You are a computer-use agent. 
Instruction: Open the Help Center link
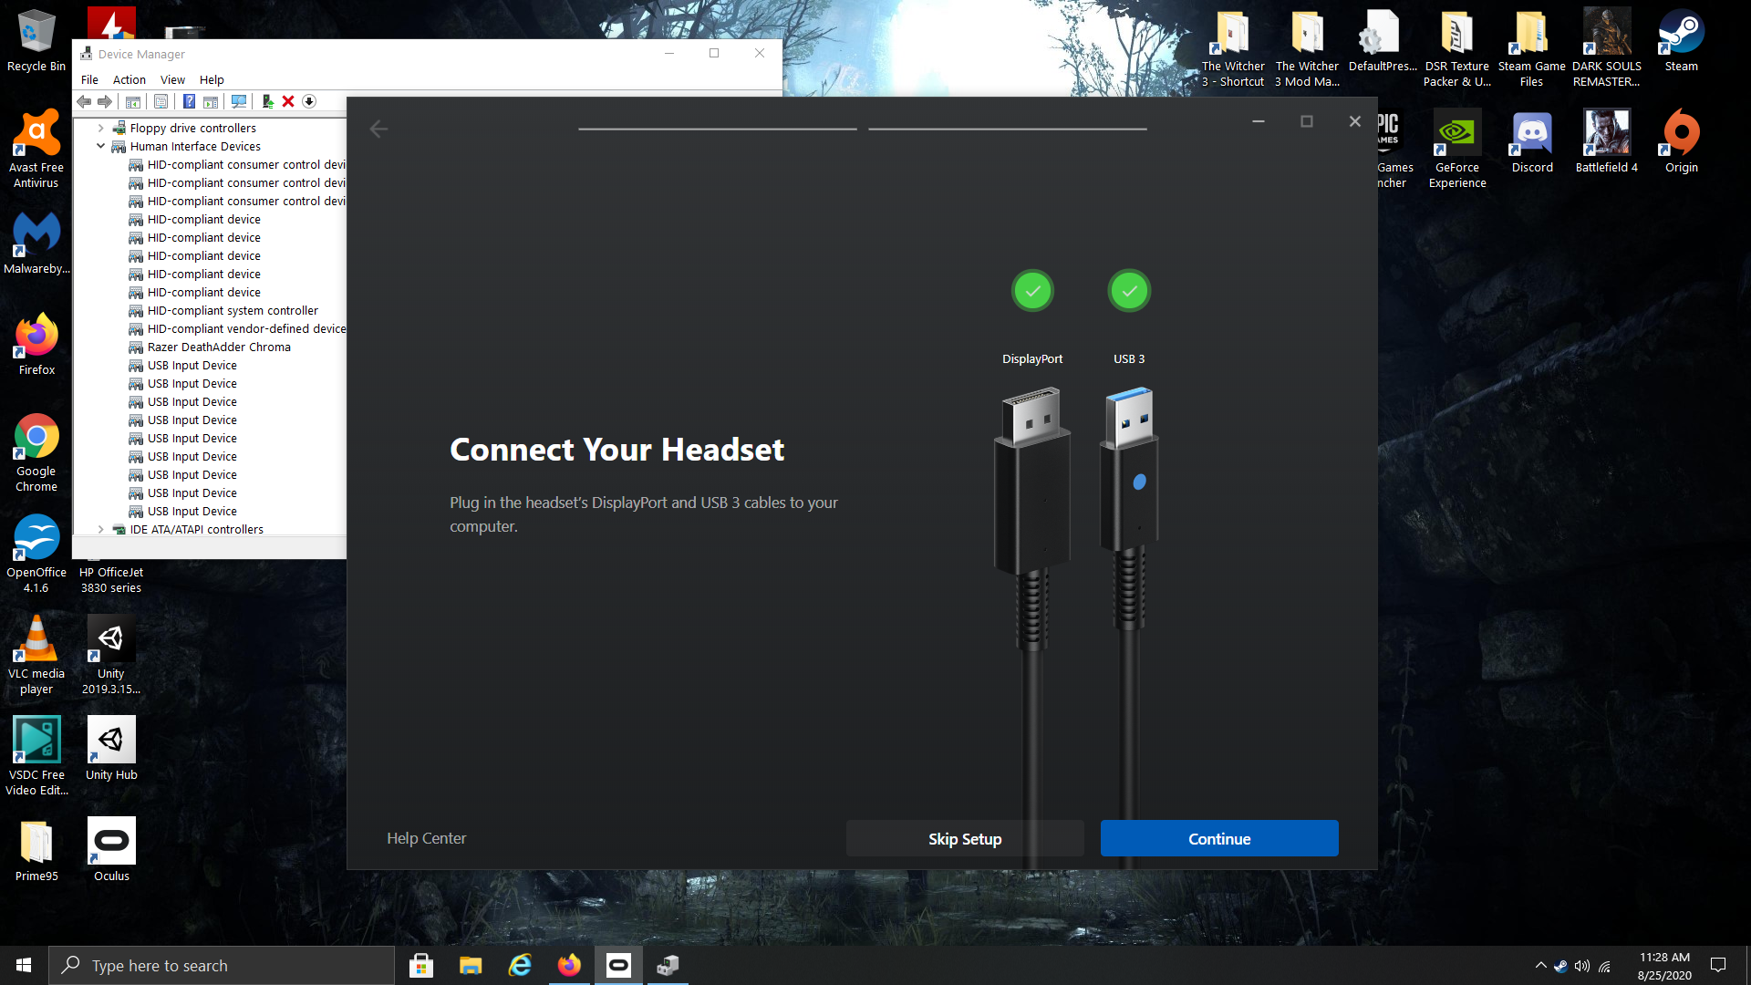pyautogui.click(x=426, y=838)
